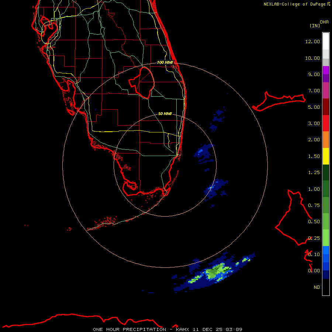This screenshot has width=332, height=332.
Task: Select the 5.00 legend value
Action: click(314, 107)
